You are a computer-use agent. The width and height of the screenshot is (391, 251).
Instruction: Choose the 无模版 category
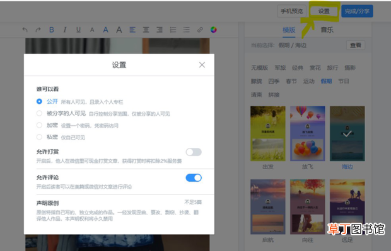260,68
